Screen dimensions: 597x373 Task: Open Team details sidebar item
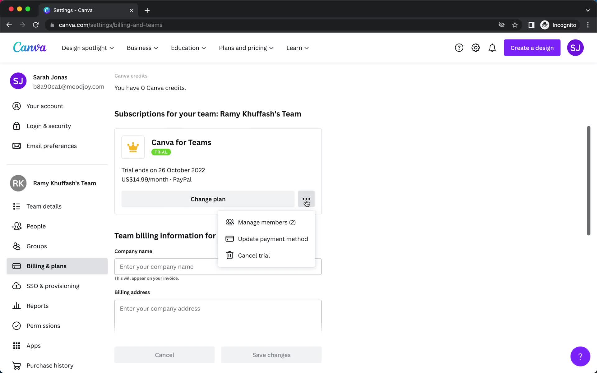57,206
